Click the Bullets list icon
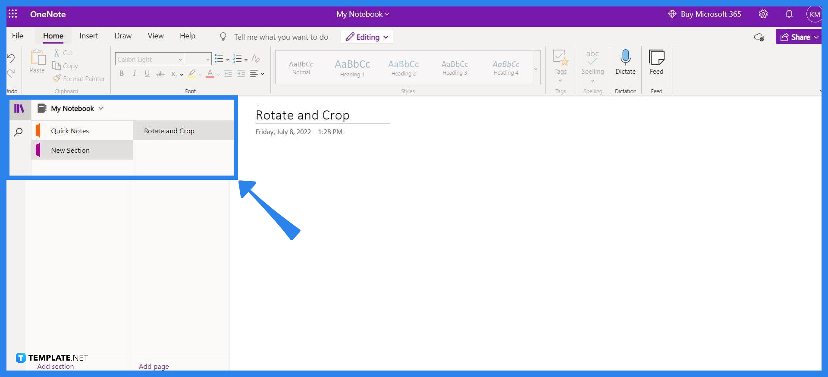 click(x=219, y=59)
